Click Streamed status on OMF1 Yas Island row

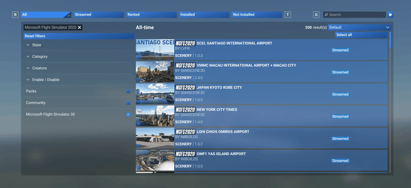click(340, 161)
